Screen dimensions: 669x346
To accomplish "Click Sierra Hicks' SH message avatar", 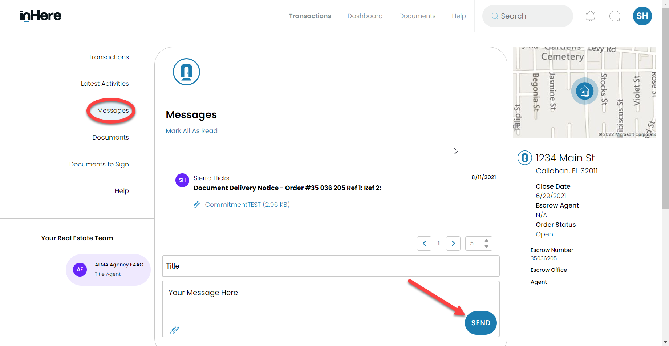I will click(182, 180).
